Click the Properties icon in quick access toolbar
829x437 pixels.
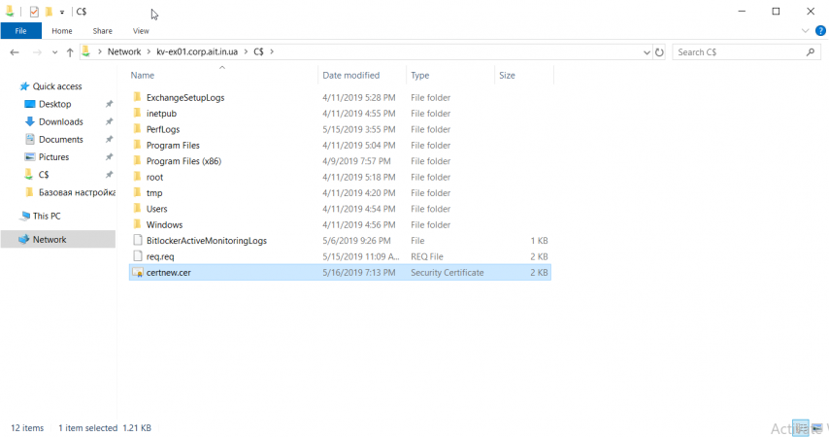tap(34, 12)
